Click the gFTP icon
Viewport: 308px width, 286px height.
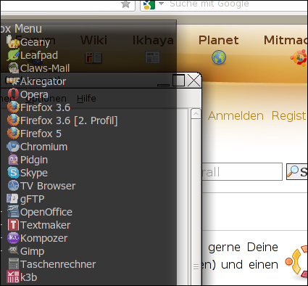12,199
